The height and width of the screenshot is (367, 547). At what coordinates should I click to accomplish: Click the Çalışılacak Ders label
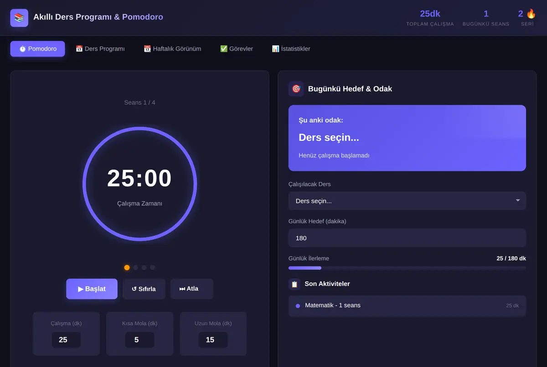click(x=310, y=184)
